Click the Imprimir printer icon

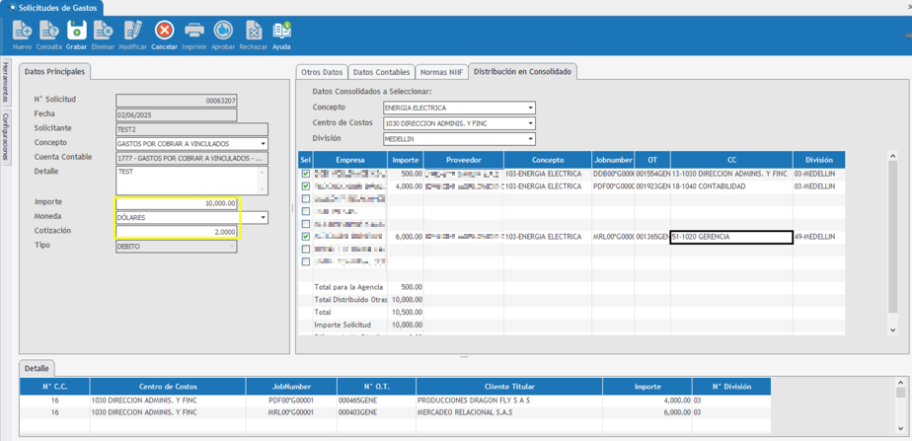coord(194,34)
